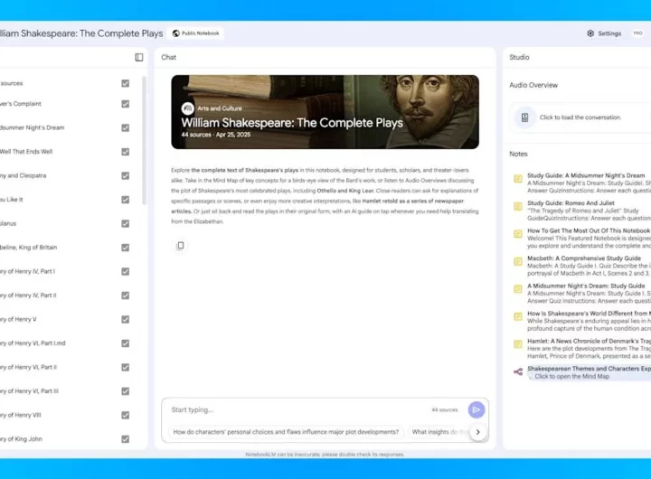Click the globe icon on Public Notebook badge

pos(176,33)
